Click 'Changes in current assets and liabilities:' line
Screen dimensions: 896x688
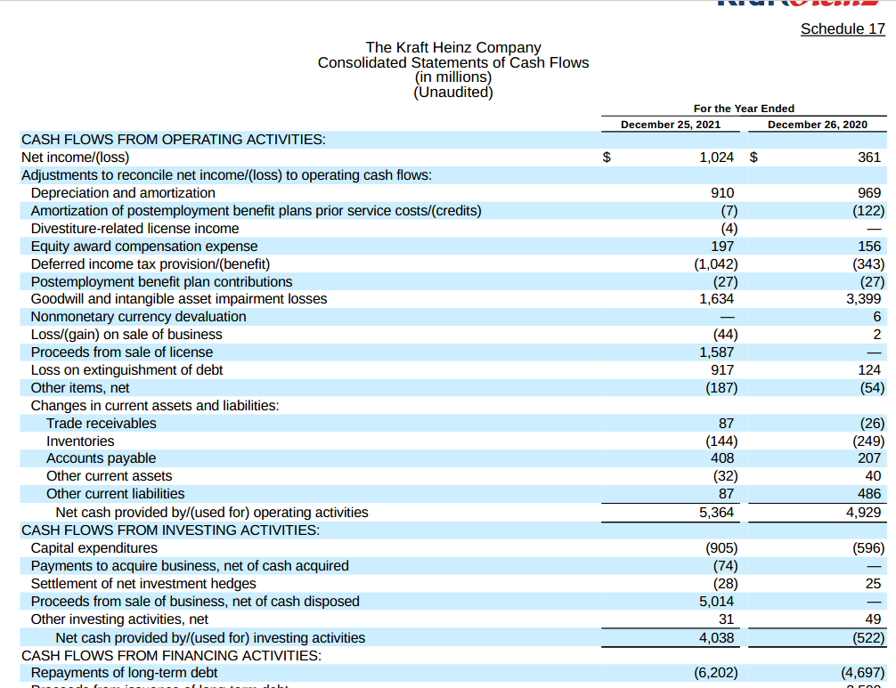coord(155,405)
